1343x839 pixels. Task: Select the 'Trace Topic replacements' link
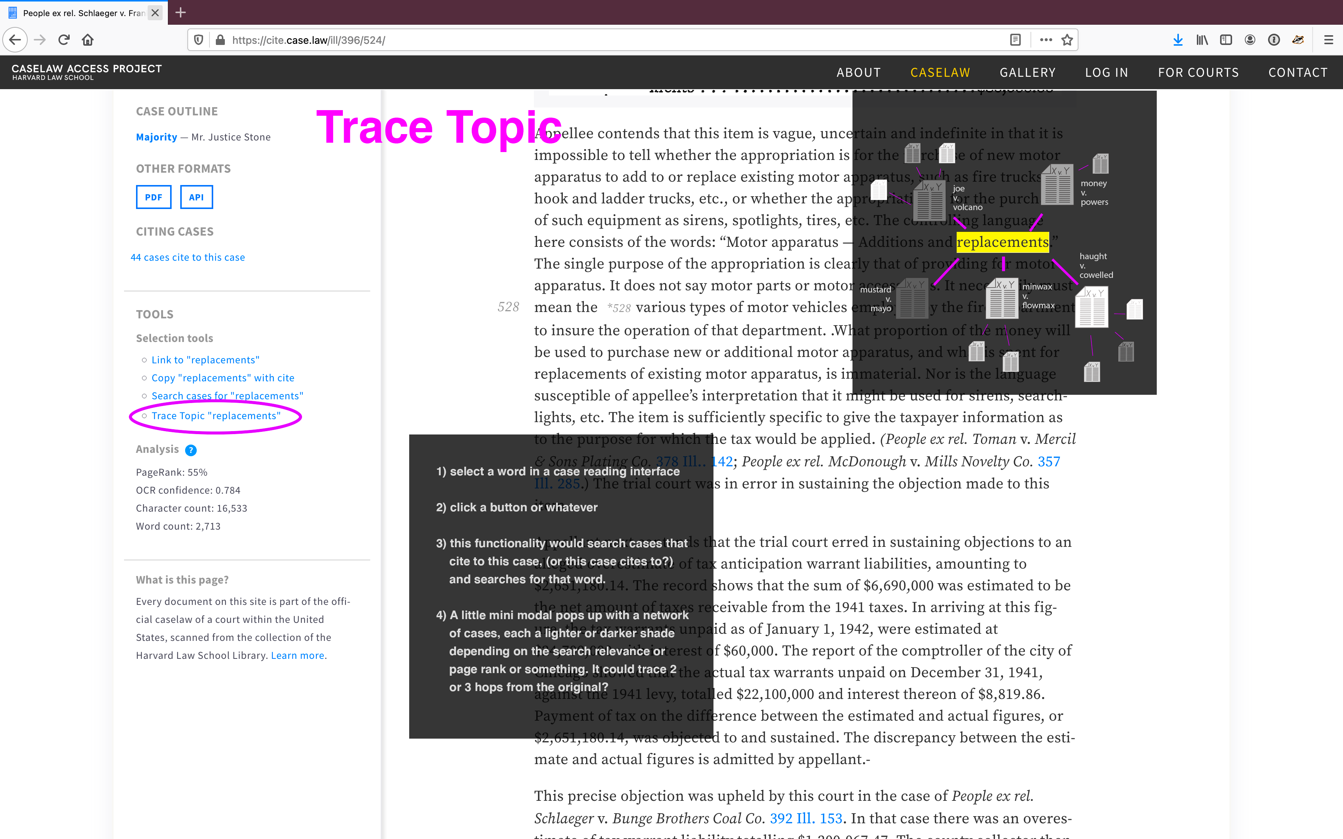tap(215, 416)
